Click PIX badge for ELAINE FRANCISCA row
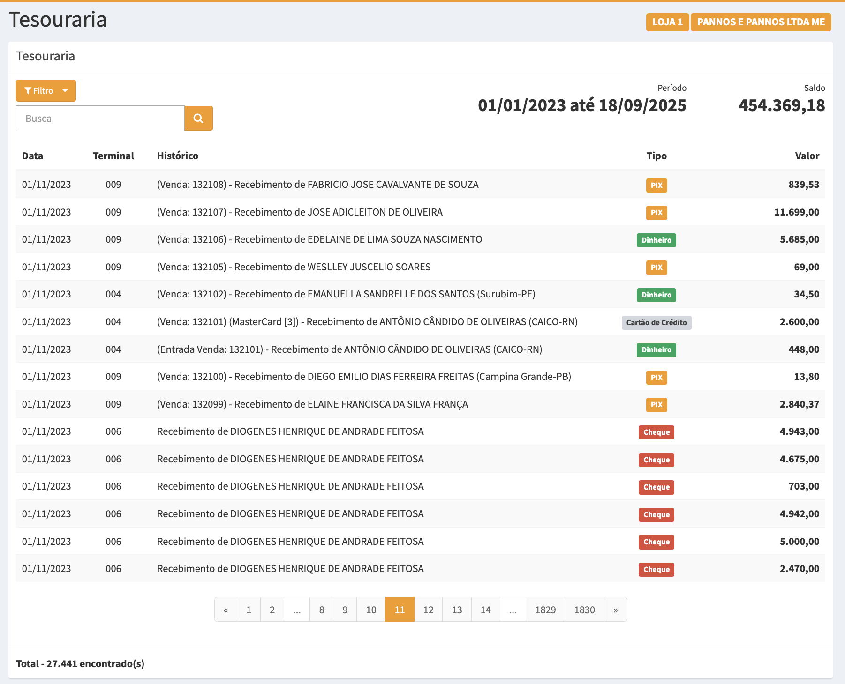The height and width of the screenshot is (684, 845). [x=656, y=405]
